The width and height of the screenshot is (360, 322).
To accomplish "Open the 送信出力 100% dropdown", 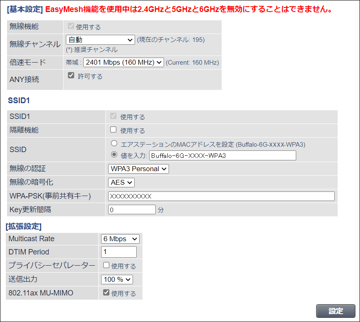I will [117, 279].
